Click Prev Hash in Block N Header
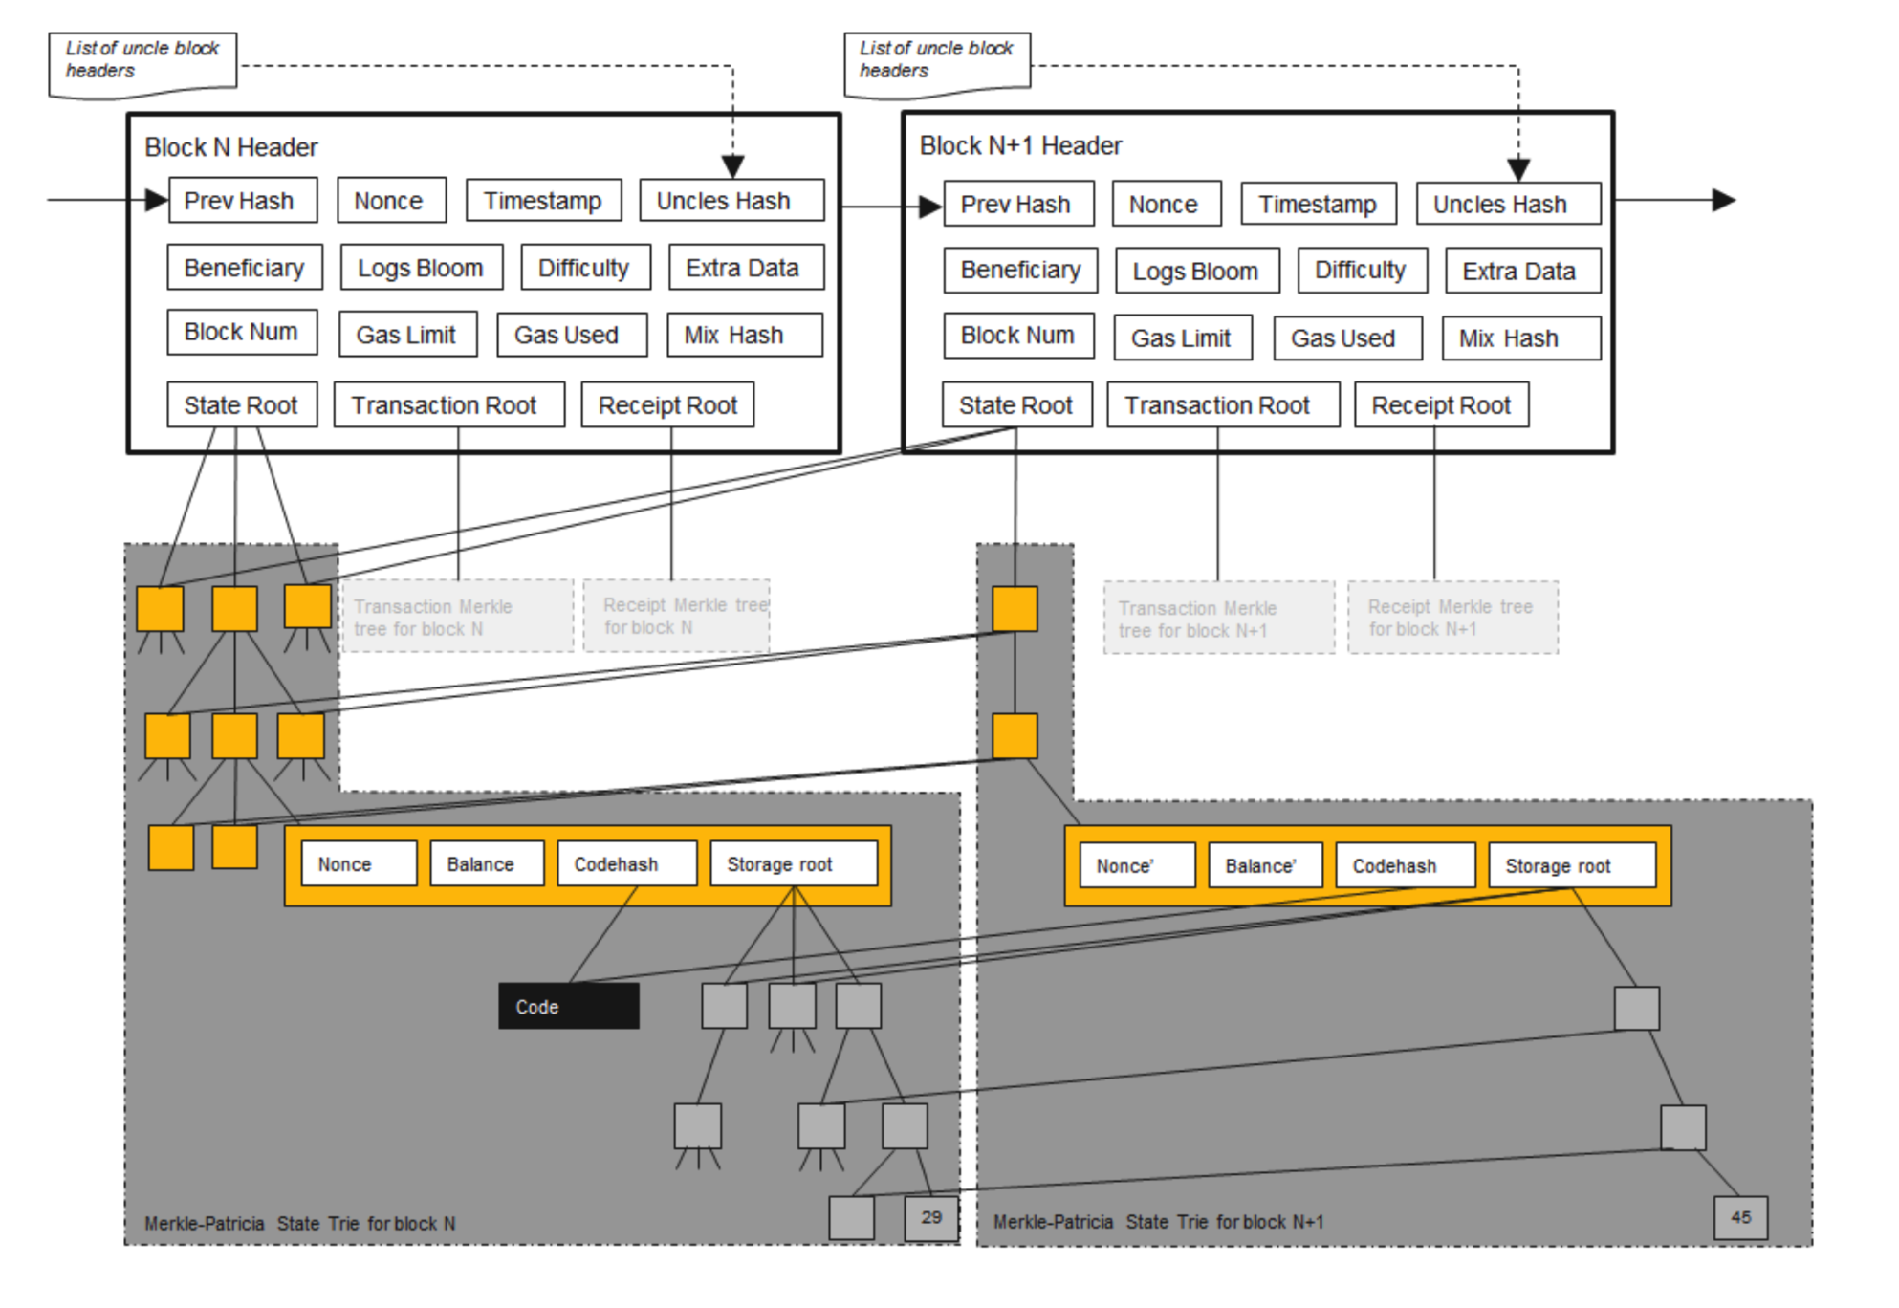1899x1308 pixels. [x=243, y=201]
